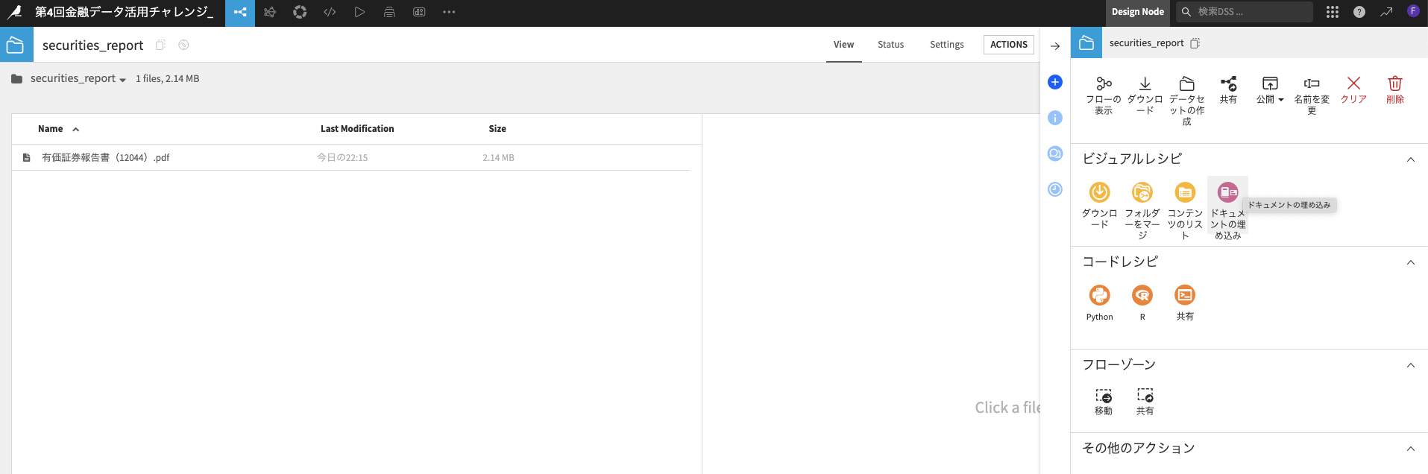1428x474 pixels.
Task: Click 移動 flow zone icon
Action: (1104, 395)
